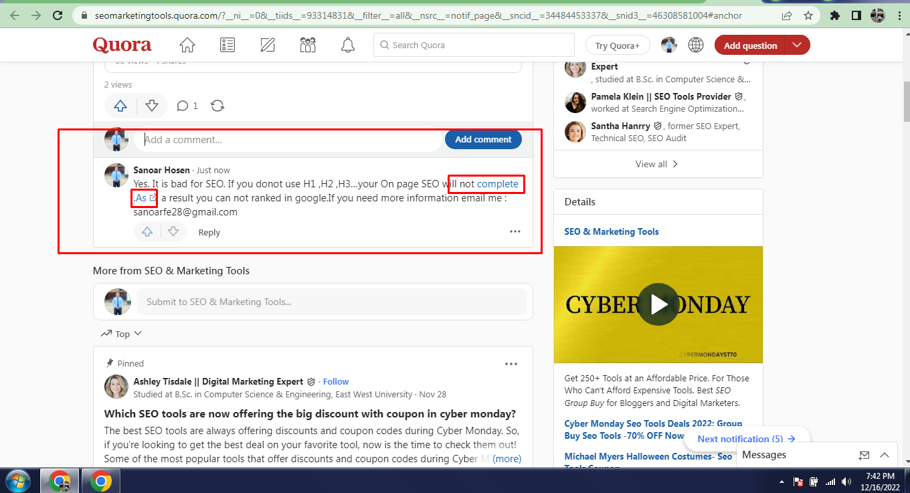Screen dimensions: 910x493
Task: Open the Top sort dropdown
Action: pyautogui.click(x=120, y=333)
